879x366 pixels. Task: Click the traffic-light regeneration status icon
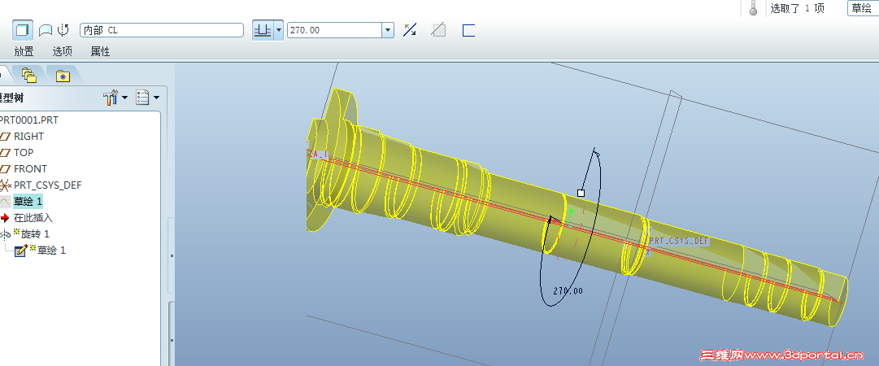point(753,8)
